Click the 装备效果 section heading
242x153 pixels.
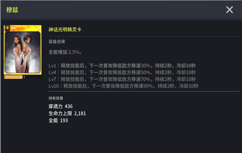[57, 42]
